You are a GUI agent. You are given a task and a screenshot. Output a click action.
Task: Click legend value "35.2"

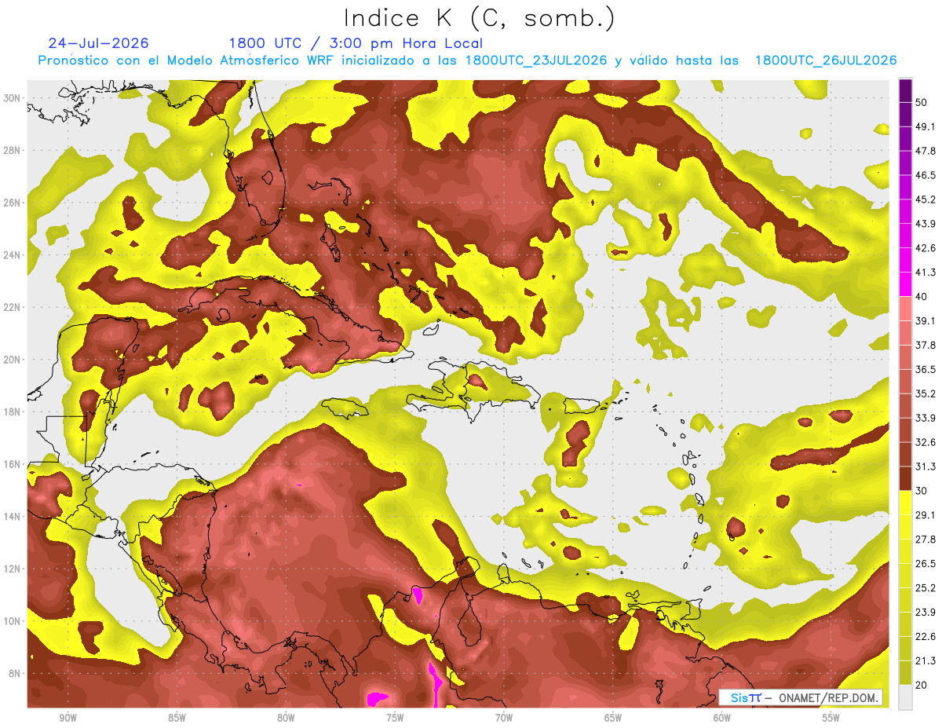tap(926, 393)
